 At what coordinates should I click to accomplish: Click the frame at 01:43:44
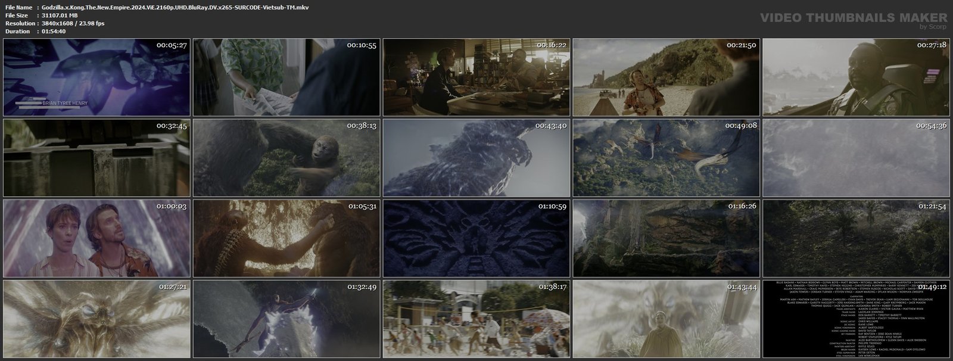[x=666, y=319]
